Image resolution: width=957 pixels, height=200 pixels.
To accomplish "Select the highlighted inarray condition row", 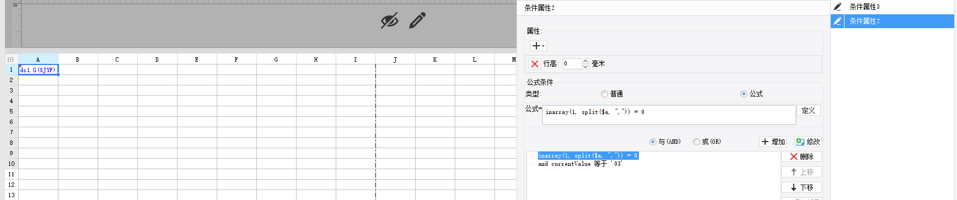I will (588, 156).
